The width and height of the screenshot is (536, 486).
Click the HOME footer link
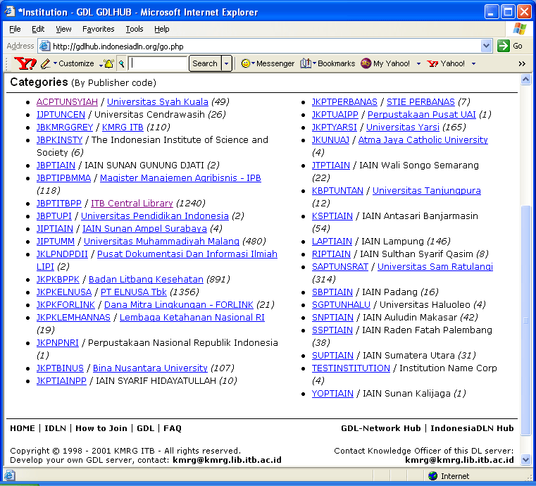pos(23,428)
